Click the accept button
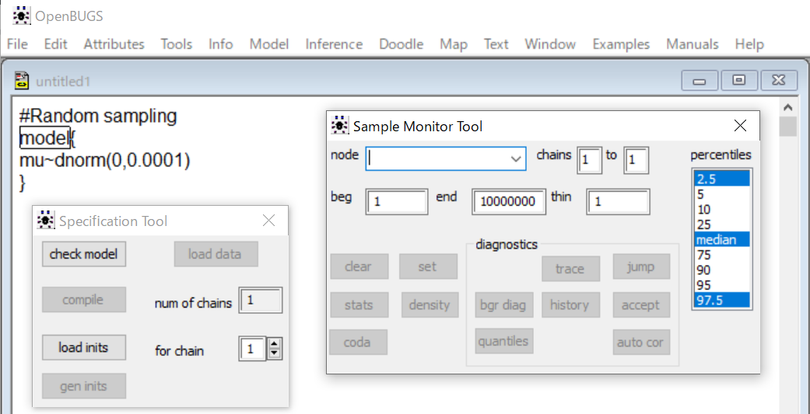 point(642,304)
